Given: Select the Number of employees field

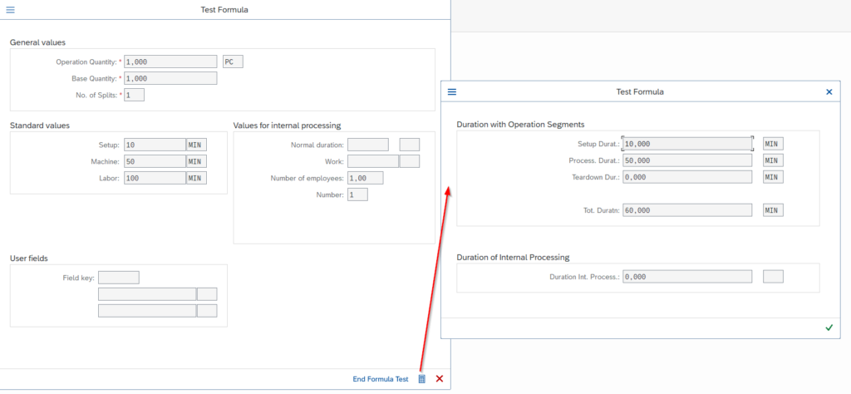Looking at the screenshot, I should 366,178.
